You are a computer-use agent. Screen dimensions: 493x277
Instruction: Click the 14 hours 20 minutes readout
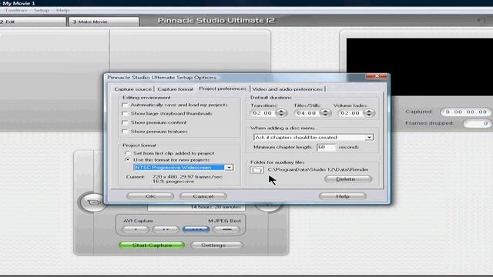click(x=196, y=207)
